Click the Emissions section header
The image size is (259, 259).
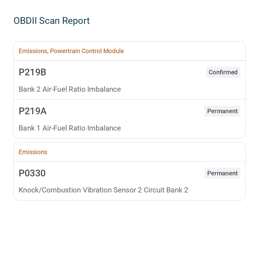[33, 152]
